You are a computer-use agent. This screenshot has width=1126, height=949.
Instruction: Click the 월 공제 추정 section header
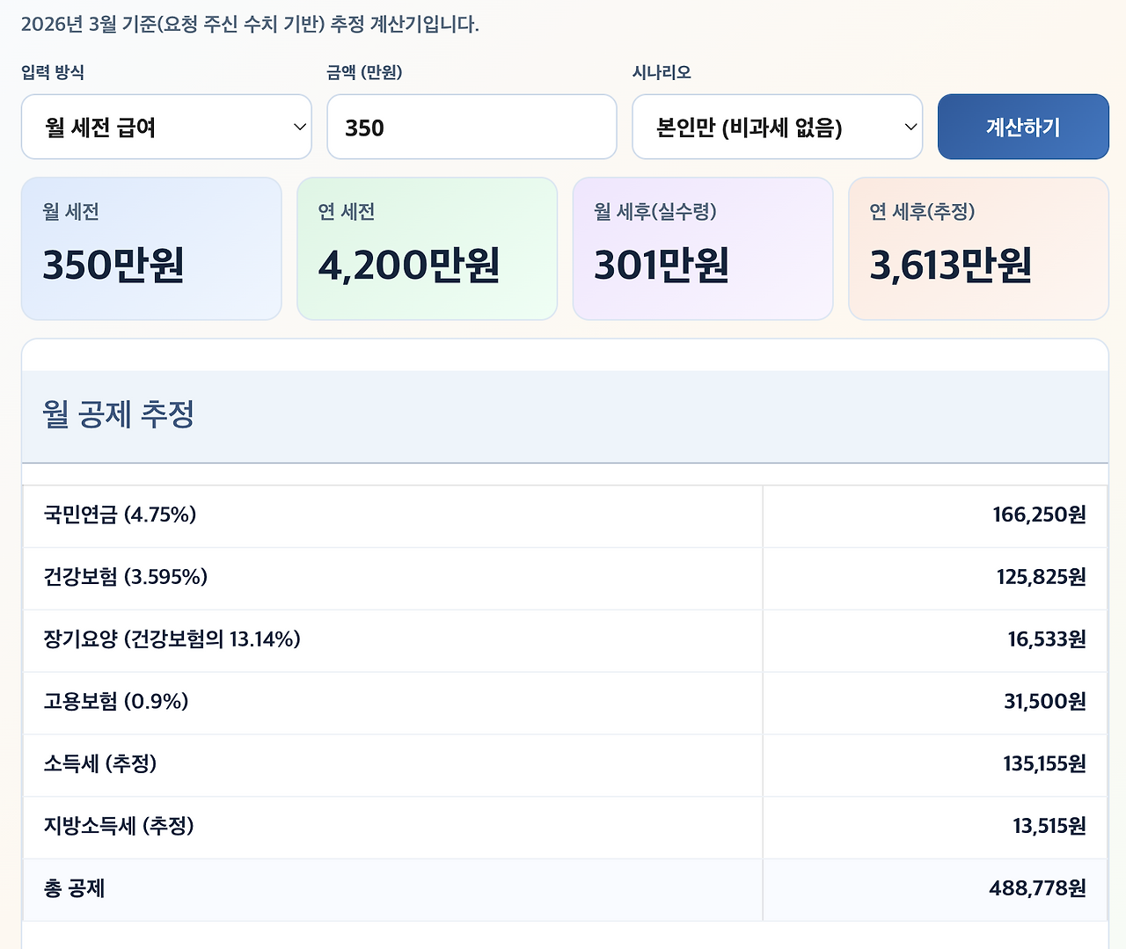(116, 413)
